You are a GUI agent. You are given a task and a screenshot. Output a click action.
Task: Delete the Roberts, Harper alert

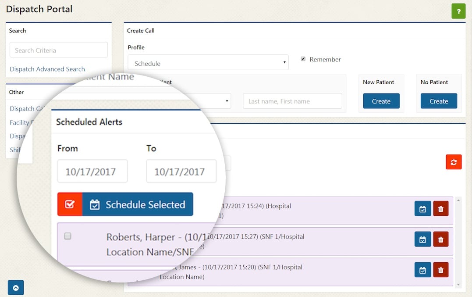coord(440,239)
